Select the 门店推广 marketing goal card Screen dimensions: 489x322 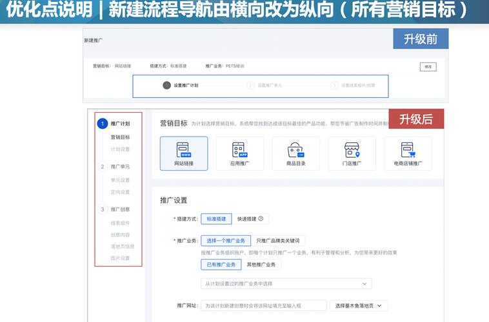[x=352, y=153]
